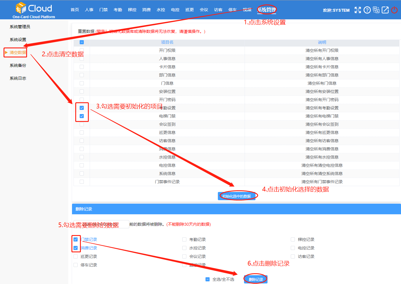Click the 初始化选中的数据 button
The width and height of the screenshot is (401, 284).
coord(238,195)
